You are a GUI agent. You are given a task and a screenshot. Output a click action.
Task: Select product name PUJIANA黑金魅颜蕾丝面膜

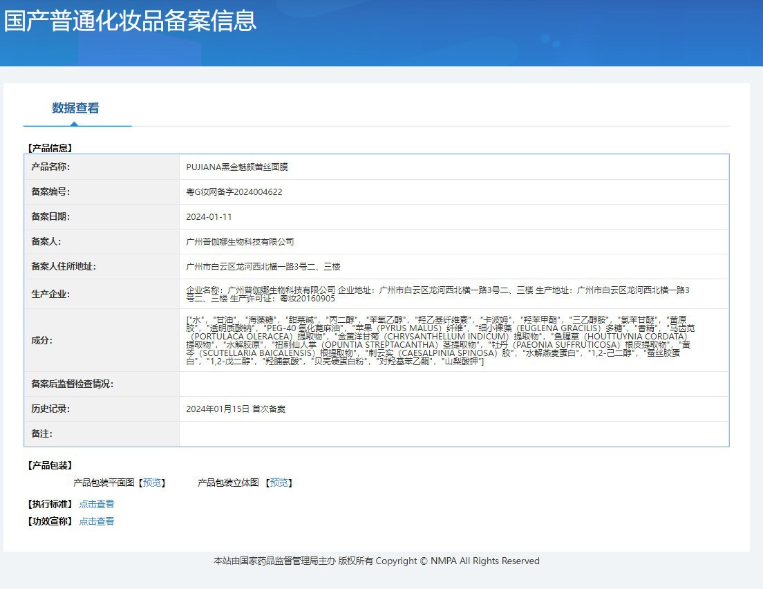(x=237, y=167)
